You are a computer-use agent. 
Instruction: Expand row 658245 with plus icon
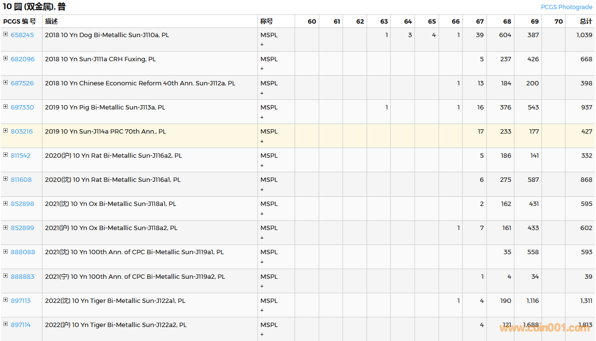coord(6,34)
